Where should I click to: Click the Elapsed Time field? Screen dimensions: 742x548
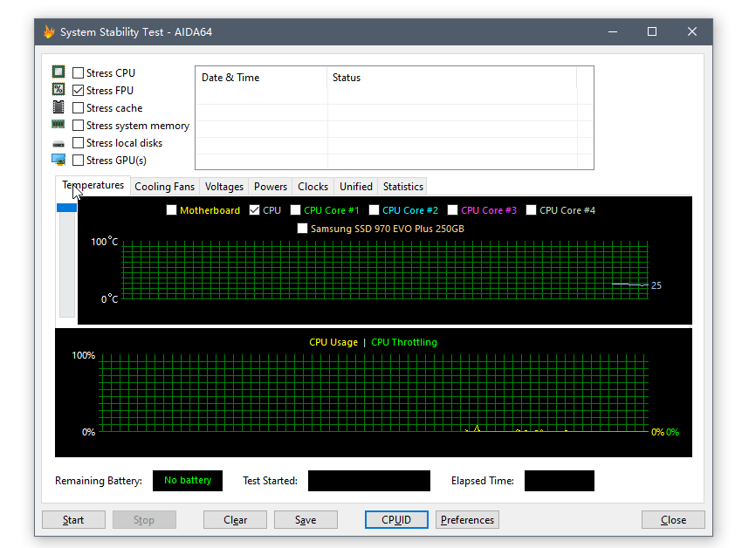(560, 480)
